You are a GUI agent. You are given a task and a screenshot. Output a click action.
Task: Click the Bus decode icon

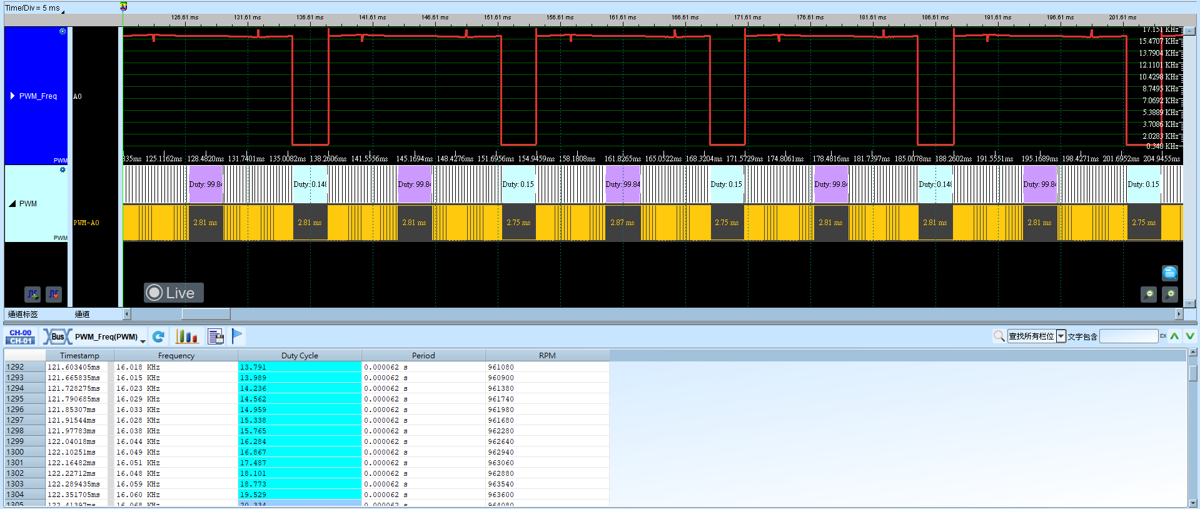coord(57,336)
